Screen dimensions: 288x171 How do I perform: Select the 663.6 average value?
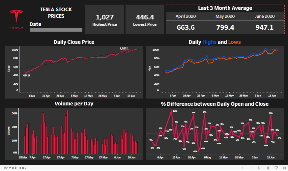coord(186,27)
